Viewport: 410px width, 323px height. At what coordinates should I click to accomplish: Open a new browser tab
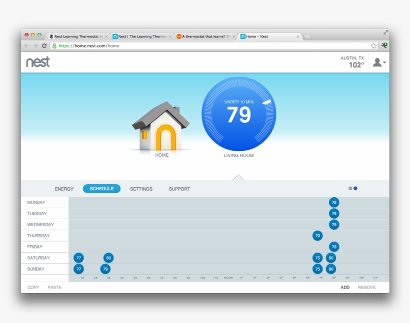tap(307, 36)
